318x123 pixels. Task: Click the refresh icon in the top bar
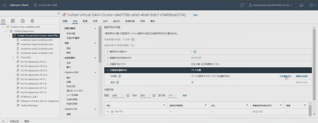tap(242, 5)
